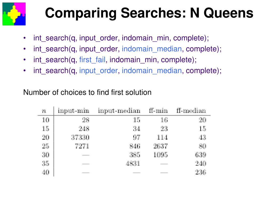The height and width of the screenshot is (204, 273).
Task: Click the input-median column header
Action: (119, 111)
